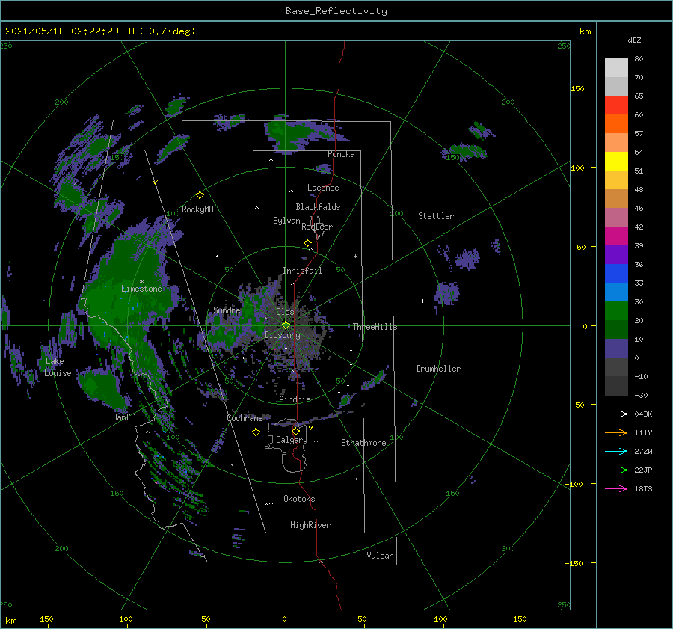Click the Base_Reflectivity title
The height and width of the screenshot is (629, 673).
click(x=336, y=11)
